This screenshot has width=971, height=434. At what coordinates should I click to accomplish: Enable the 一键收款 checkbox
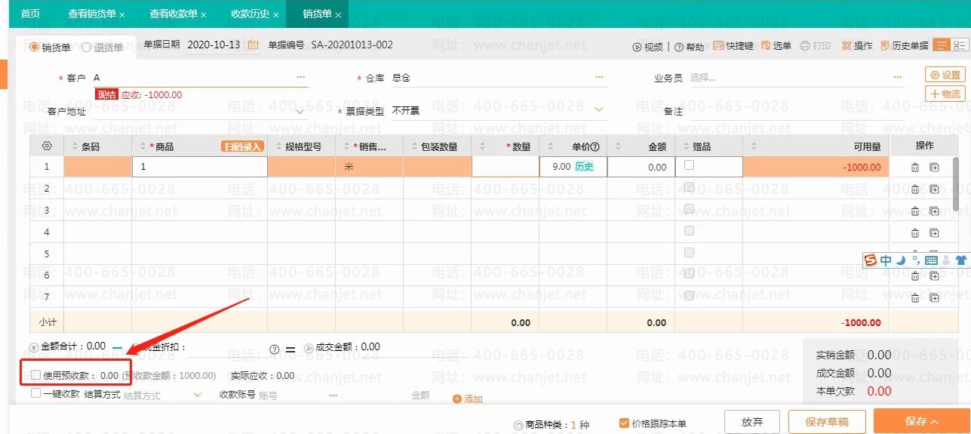(36, 392)
